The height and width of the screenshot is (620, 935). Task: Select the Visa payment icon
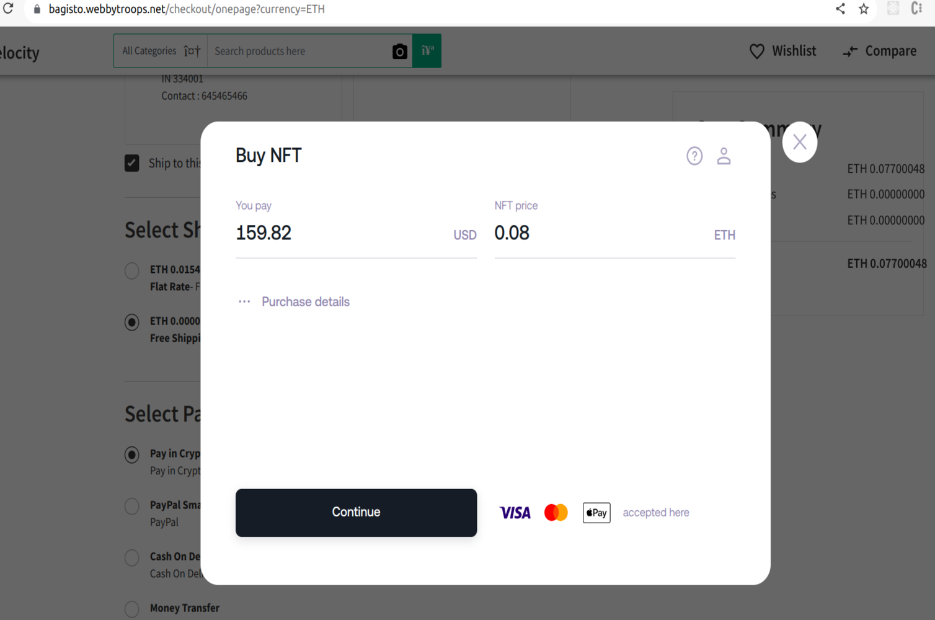click(515, 512)
